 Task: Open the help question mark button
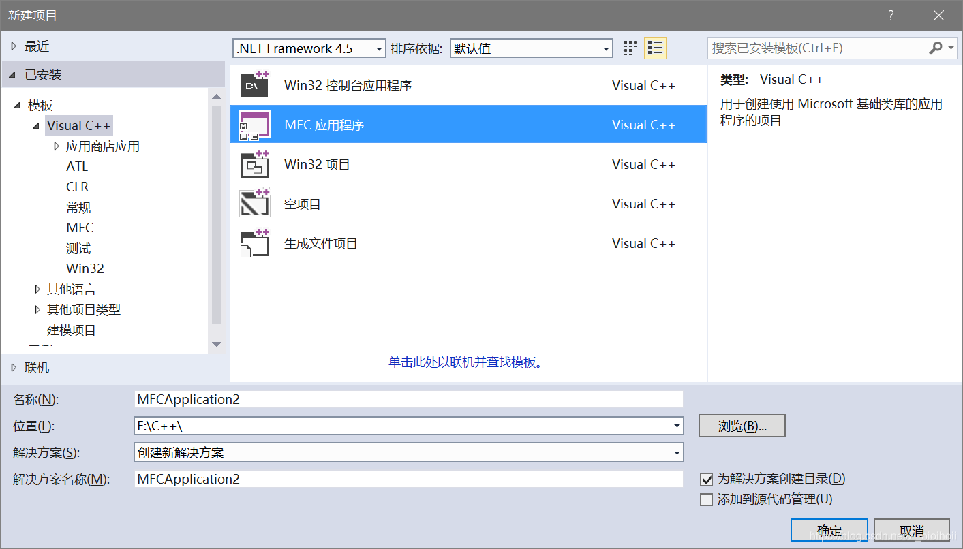[x=891, y=16]
